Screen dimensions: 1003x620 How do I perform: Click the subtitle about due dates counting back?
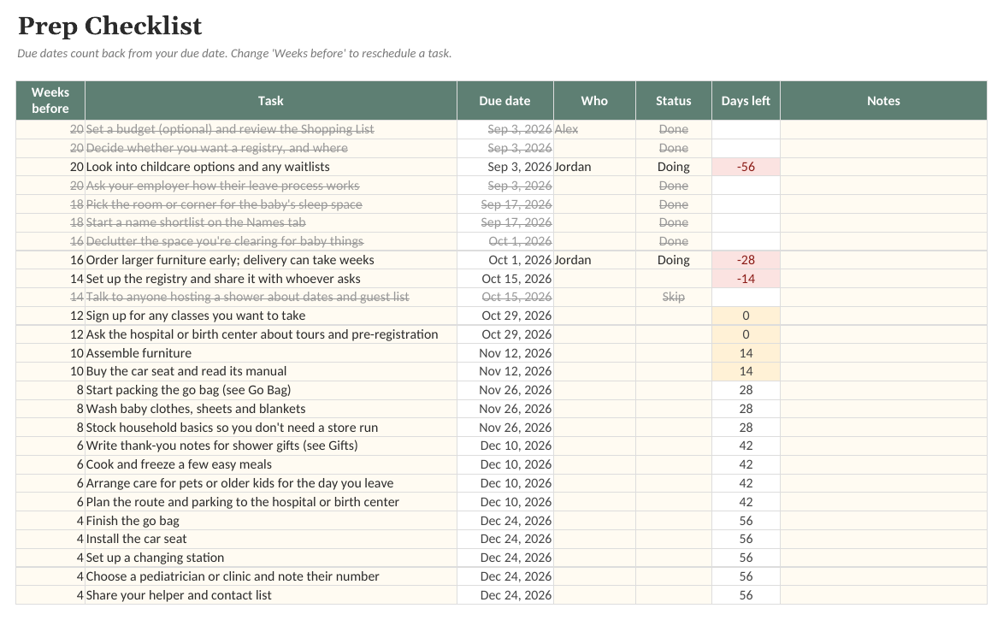coord(234,54)
